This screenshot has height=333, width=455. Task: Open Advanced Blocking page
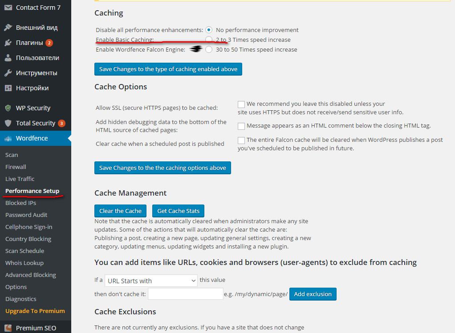(30, 275)
